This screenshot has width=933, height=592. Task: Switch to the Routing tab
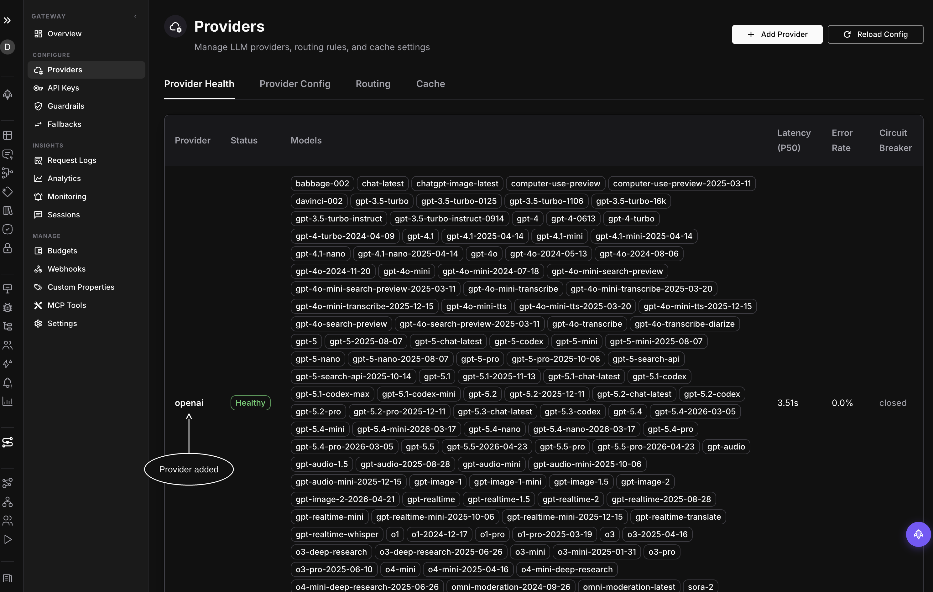pos(373,84)
